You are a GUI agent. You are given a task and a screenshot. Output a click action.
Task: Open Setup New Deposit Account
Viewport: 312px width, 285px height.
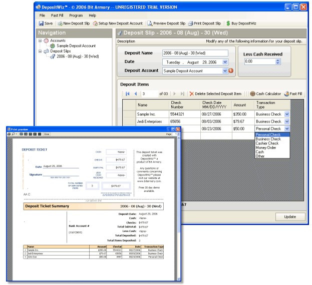(x=118, y=23)
